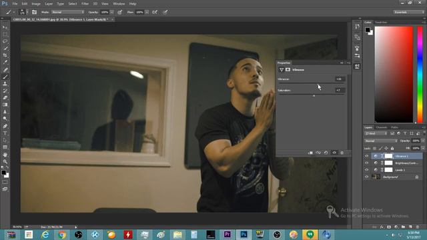Click view previous state icon in Properties
Image resolution: width=427 pixels, height=240 pixels.
coord(318,153)
